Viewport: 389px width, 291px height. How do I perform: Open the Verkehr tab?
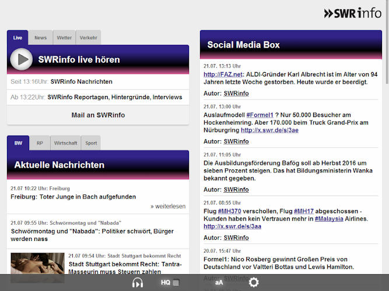(88, 38)
